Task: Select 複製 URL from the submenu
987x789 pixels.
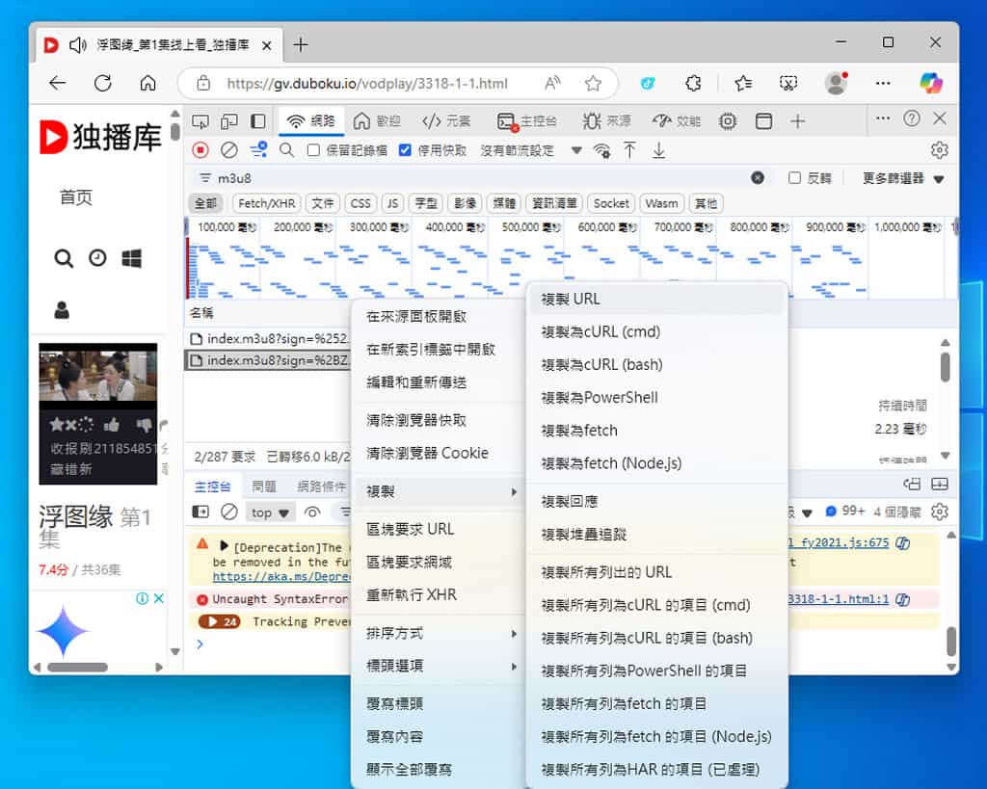Action: 571,299
